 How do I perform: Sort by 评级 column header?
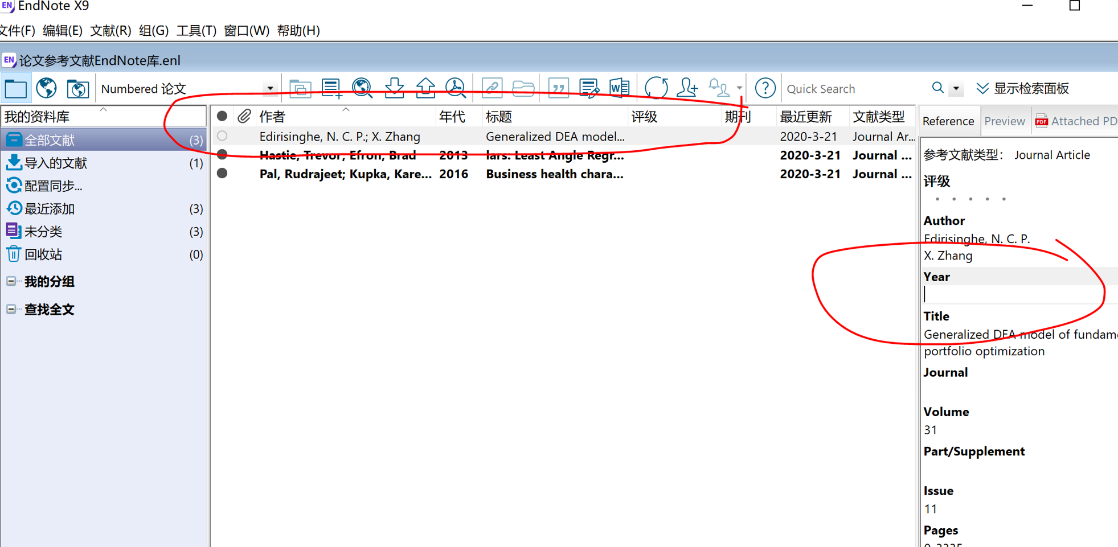(674, 117)
